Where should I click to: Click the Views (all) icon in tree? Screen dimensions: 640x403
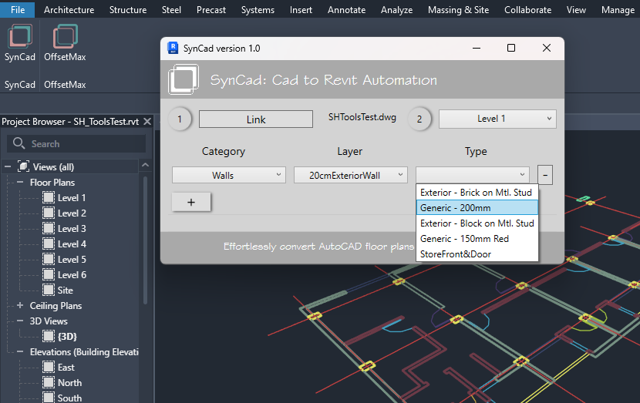point(23,166)
